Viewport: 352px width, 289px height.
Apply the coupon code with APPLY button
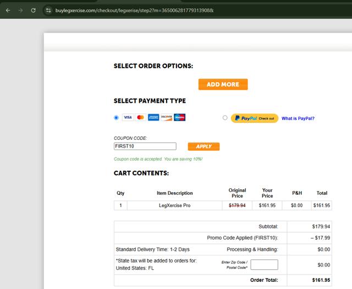pyautogui.click(x=204, y=146)
